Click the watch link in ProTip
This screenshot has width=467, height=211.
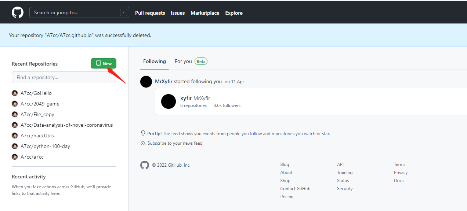click(309, 134)
